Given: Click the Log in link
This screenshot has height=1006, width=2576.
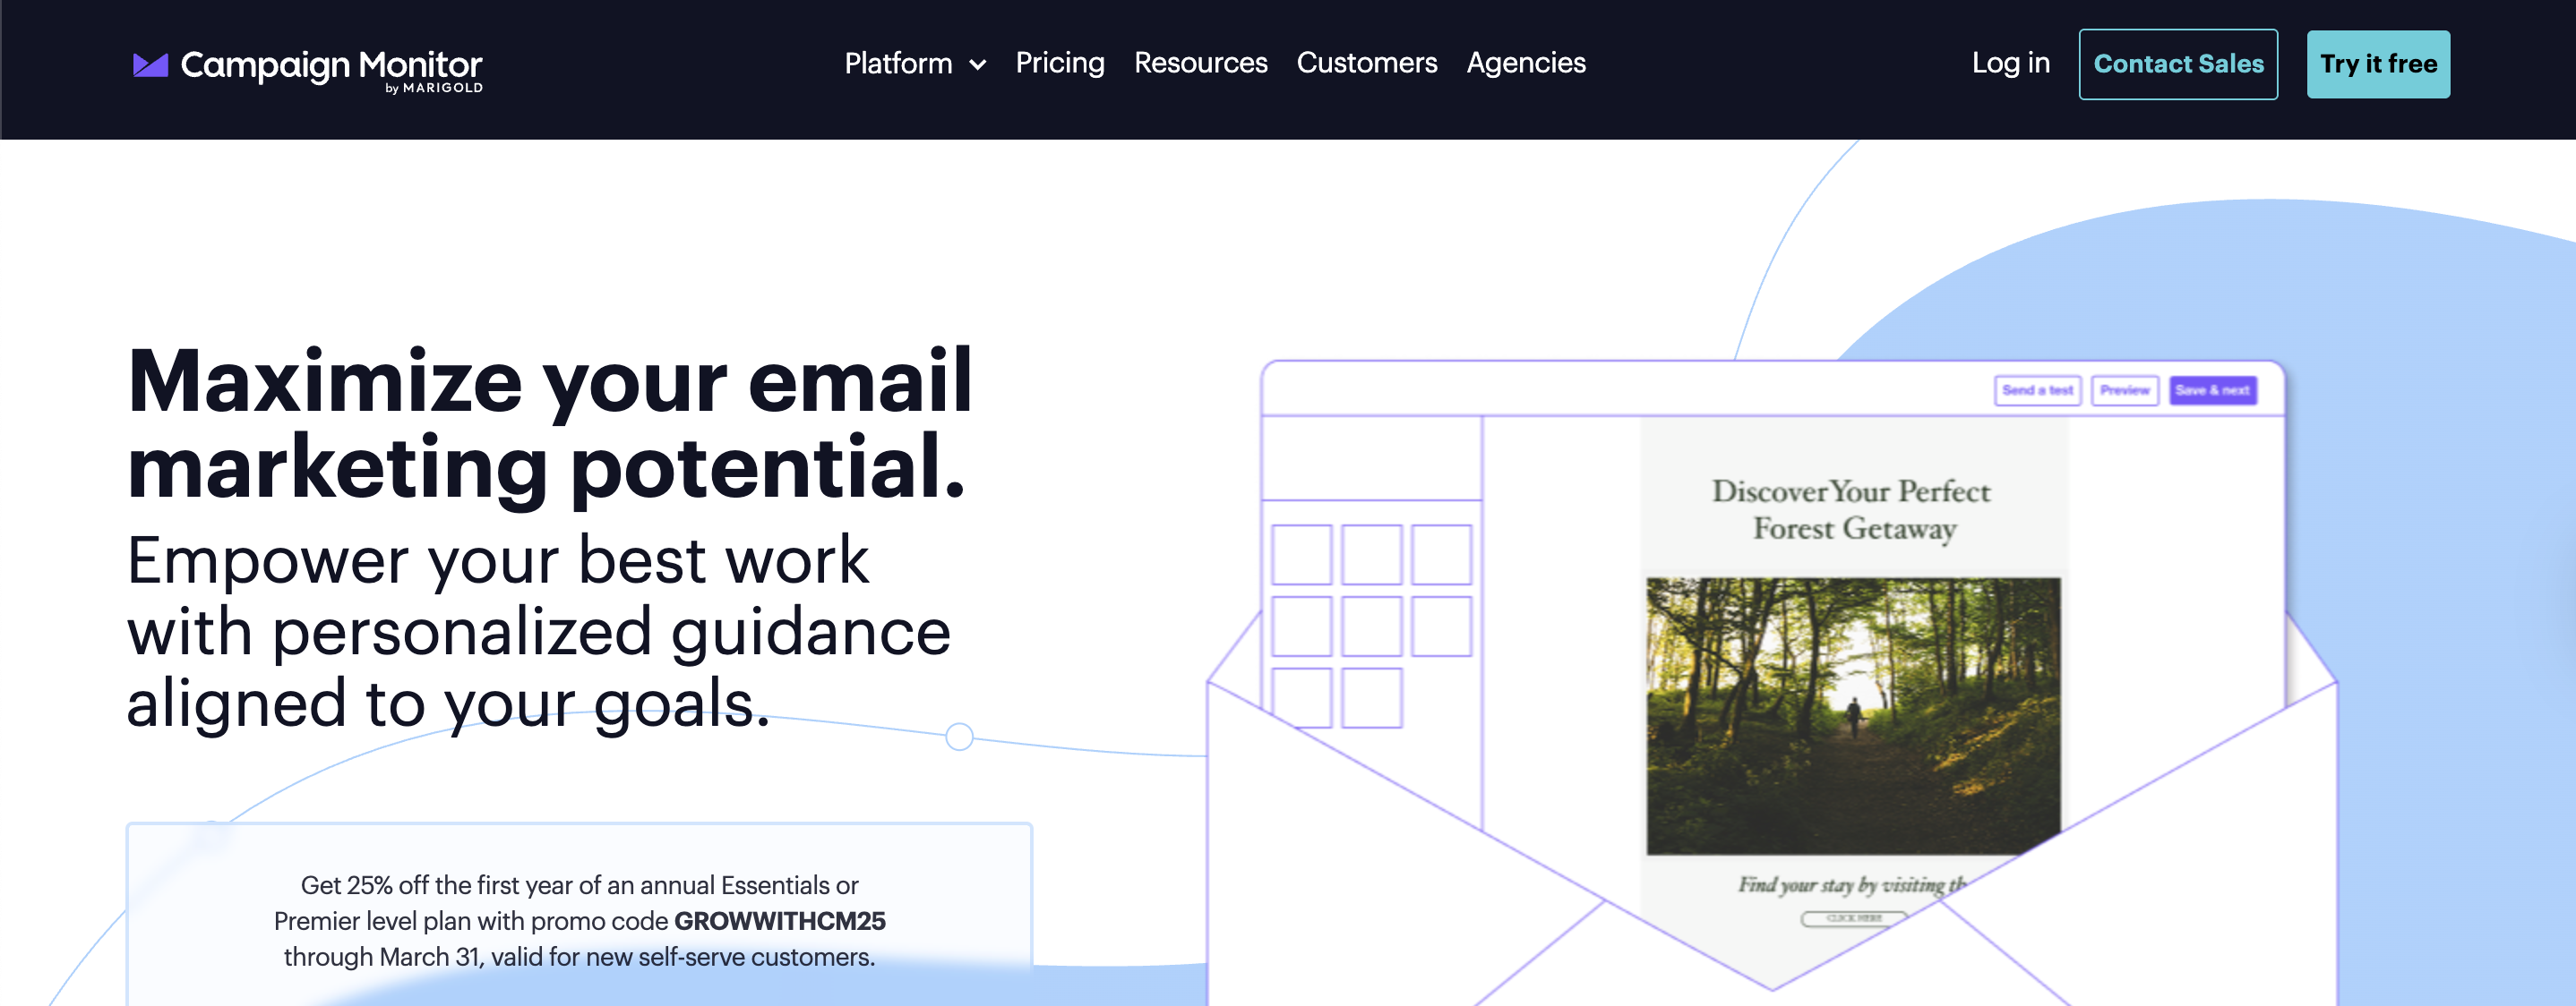Looking at the screenshot, I should [x=2010, y=63].
